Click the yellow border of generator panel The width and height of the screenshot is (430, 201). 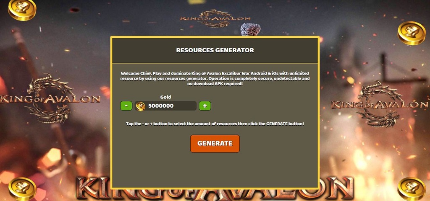[215, 37]
